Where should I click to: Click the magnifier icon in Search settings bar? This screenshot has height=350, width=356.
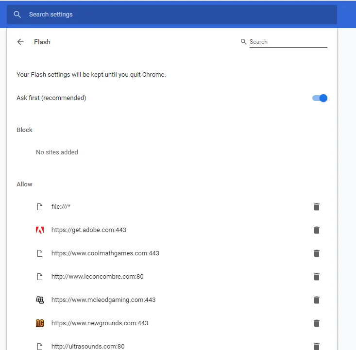click(17, 15)
